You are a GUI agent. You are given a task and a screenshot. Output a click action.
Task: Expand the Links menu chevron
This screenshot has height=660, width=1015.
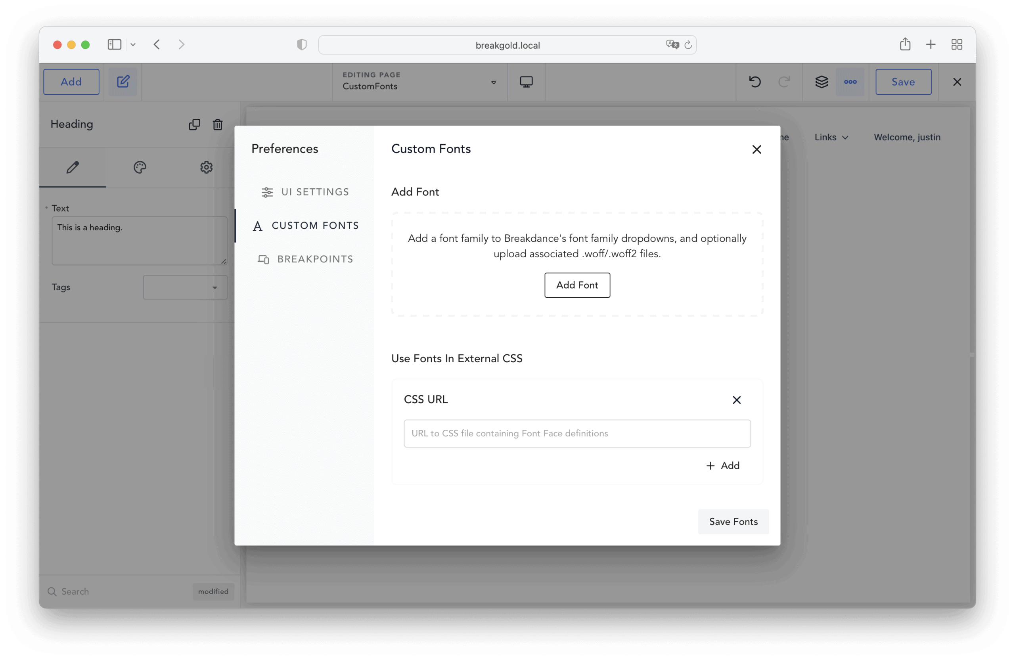click(845, 137)
